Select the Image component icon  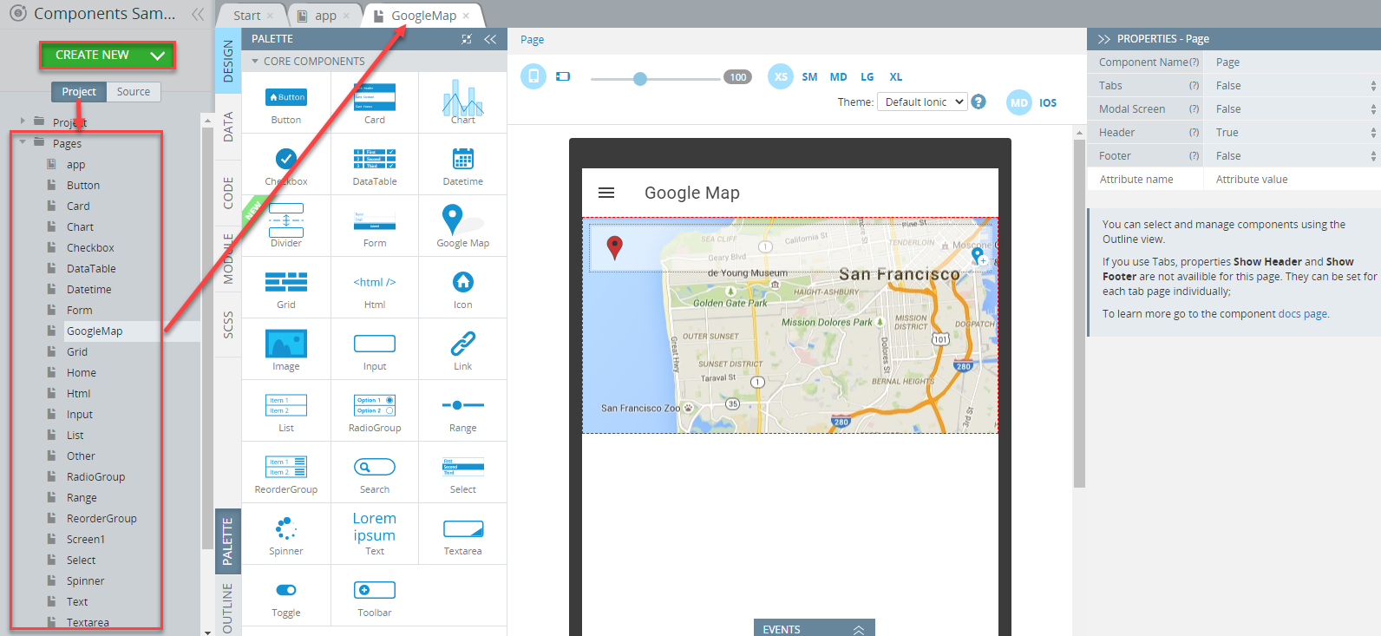point(286,344)
